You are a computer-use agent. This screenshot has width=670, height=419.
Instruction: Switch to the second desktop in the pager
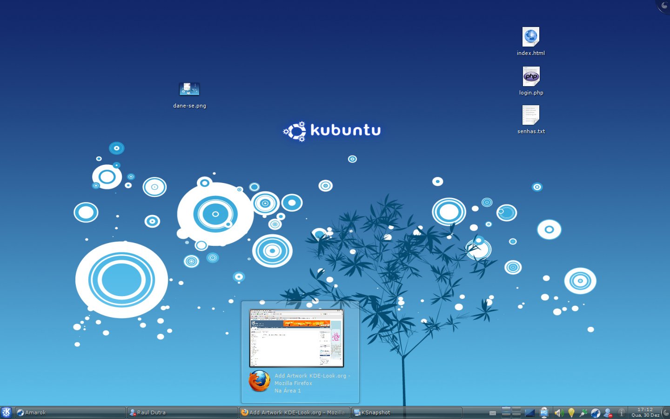click(x=516, y=409)
